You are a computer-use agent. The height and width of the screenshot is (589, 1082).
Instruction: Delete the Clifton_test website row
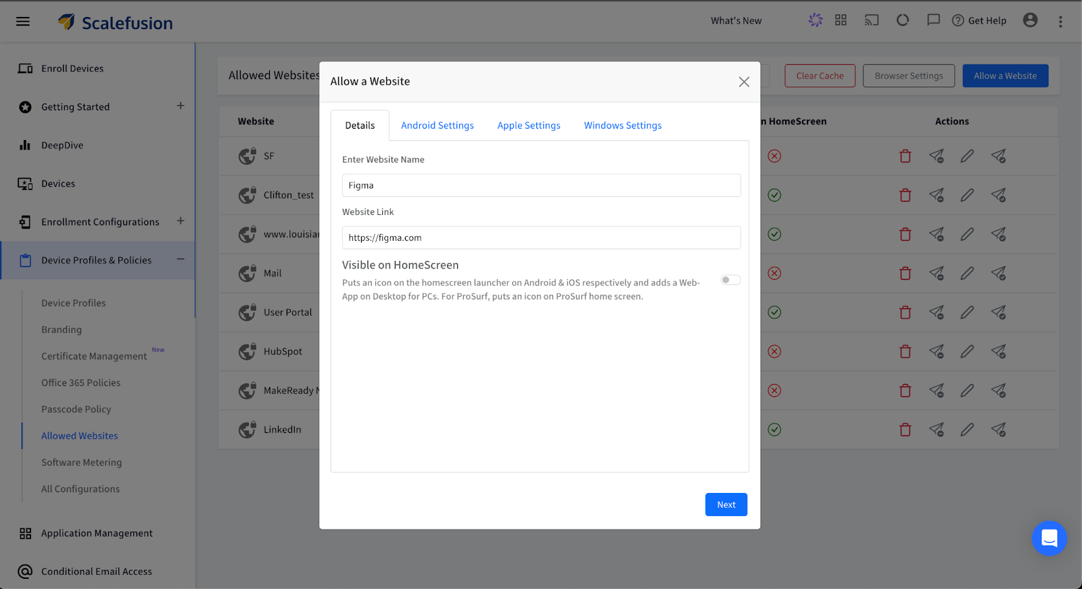(905, 195)
